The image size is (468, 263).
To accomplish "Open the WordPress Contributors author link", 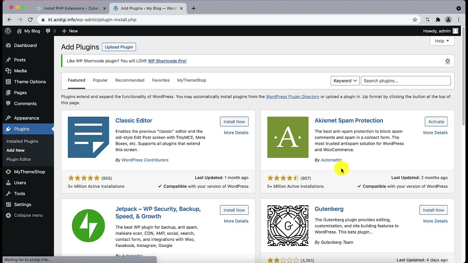I will 145,160.
